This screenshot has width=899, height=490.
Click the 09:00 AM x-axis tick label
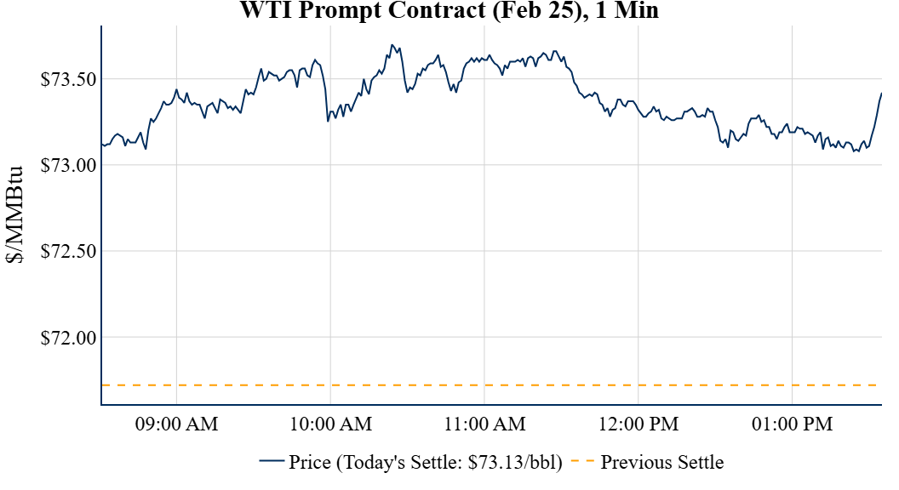coord(177,424)
